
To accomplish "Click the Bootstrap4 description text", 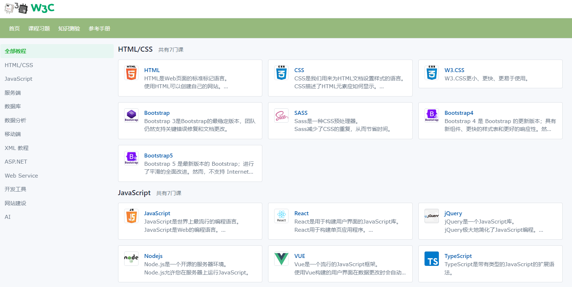I will point(500,125).
